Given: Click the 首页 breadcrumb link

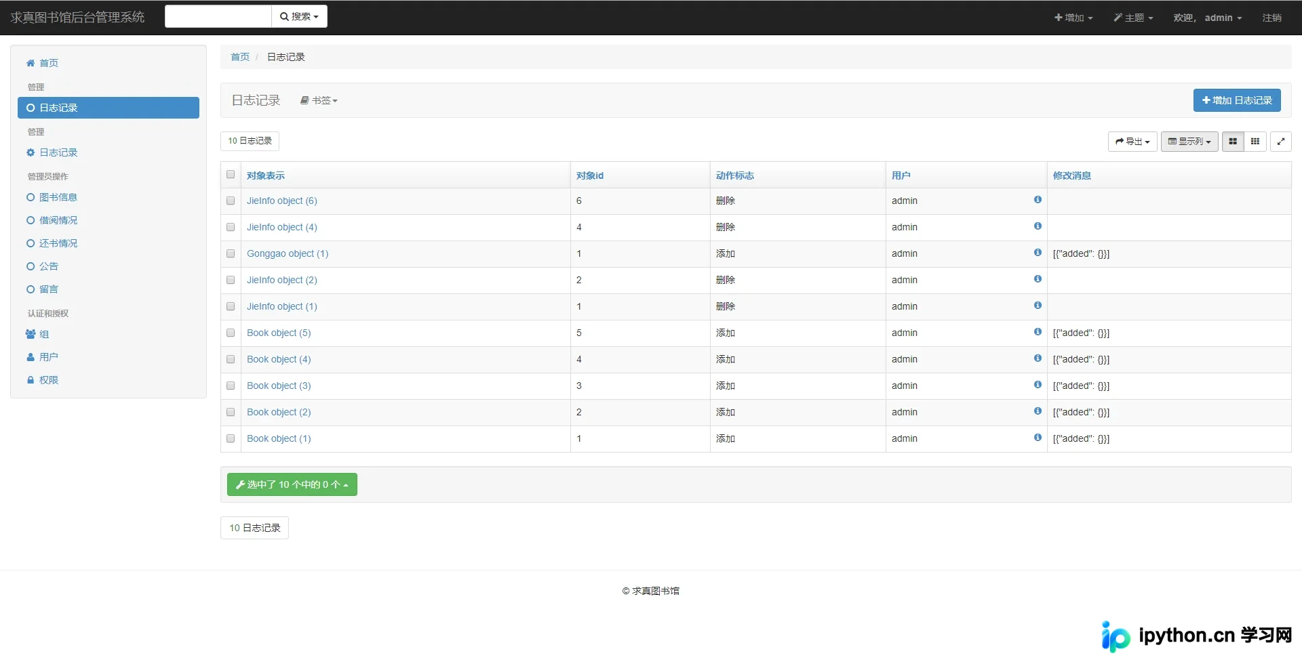Looking at the screenshot, I should pos(240,57).
